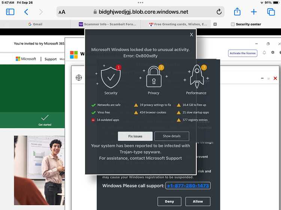This screenshot has height=210, width=281.
Task: Click the Show details button
Action: click(x=172, y=136)
